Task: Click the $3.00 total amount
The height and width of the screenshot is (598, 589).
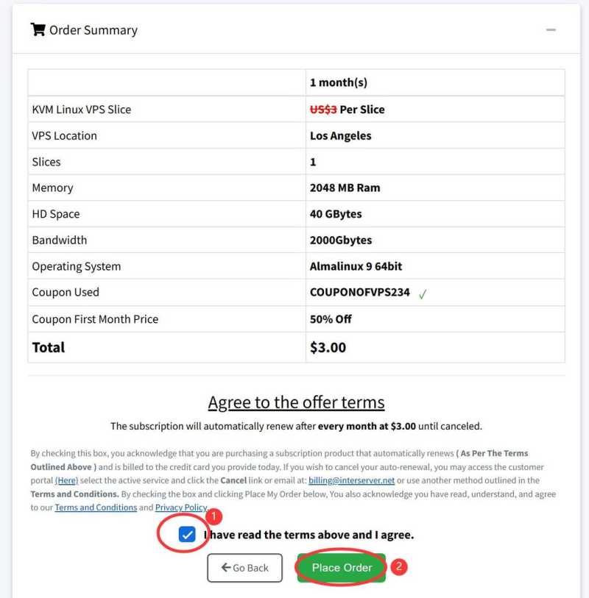Action: (x=328, y=347)
